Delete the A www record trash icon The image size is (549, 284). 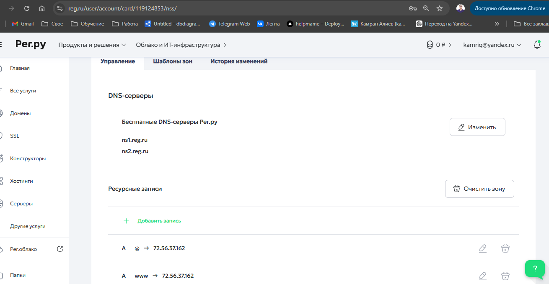[x=505, y=276]
